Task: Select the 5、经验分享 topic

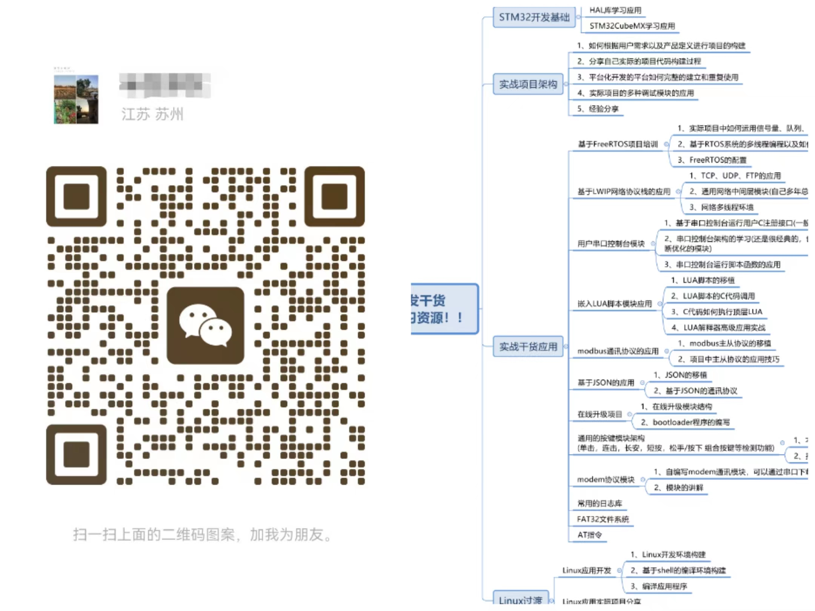Action: (598, 109)
